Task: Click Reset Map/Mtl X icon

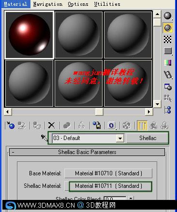Action: (x=52, y=125)
